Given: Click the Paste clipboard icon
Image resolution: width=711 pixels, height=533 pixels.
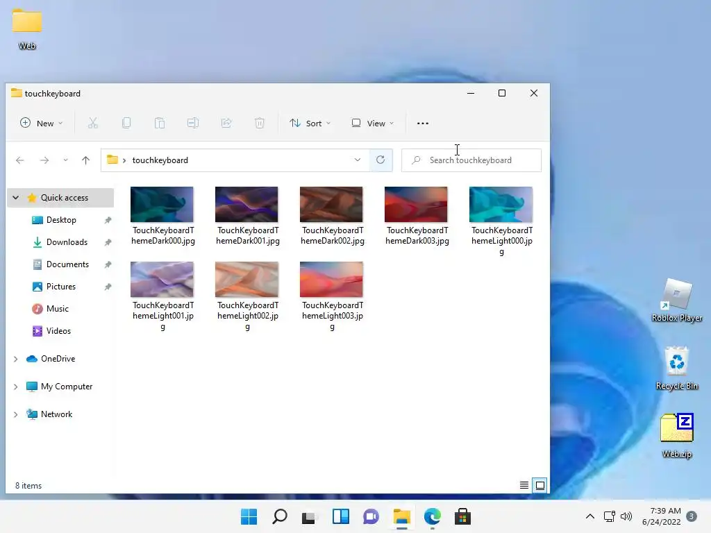Looking at the screenshot, I should (x=160, y=124).
